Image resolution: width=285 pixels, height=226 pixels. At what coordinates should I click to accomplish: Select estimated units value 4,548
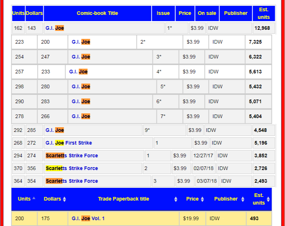click(260, 130)
